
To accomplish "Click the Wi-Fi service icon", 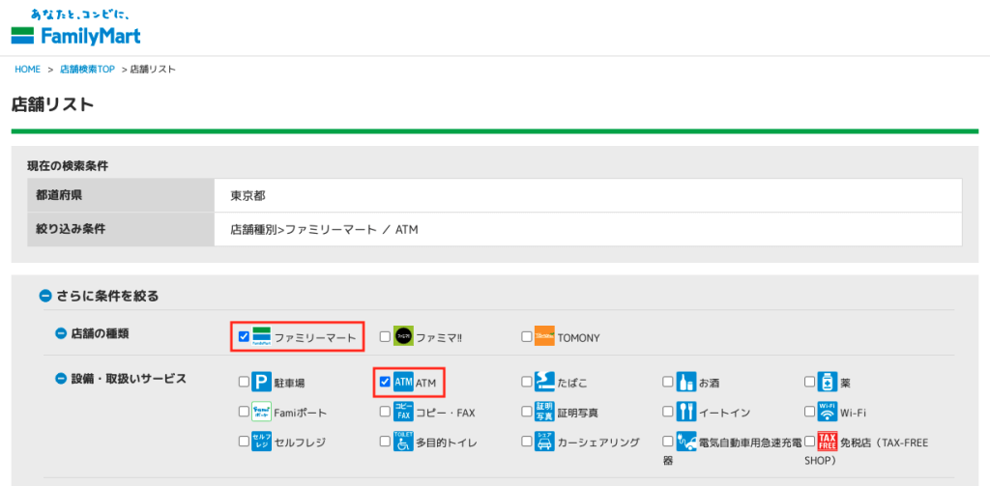I will (x=828, y=413).
